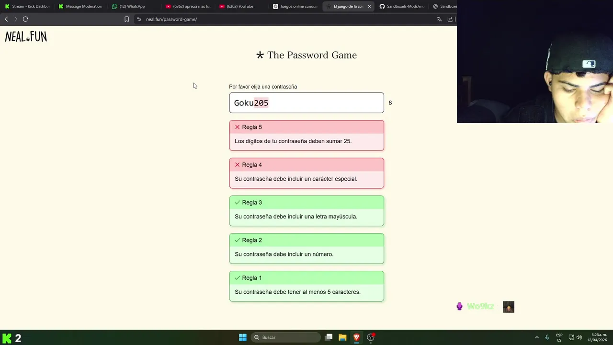Click the network tray icon
The width and height of the screenshot is (613, 345).
pos(571,337)
